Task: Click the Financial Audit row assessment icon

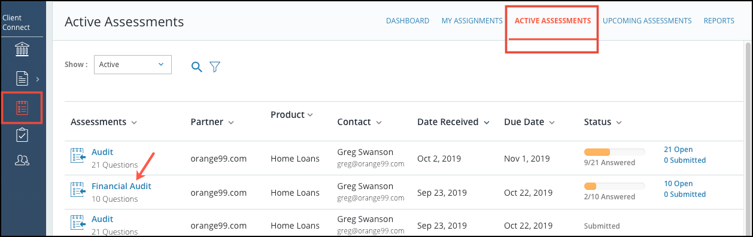Action: click(78, 189)
